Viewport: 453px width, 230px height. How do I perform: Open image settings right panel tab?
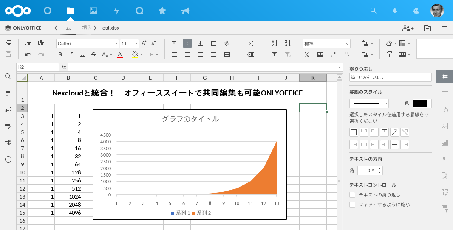pos(445,126)
